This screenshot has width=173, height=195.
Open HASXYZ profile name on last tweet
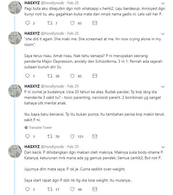(32, 147)
